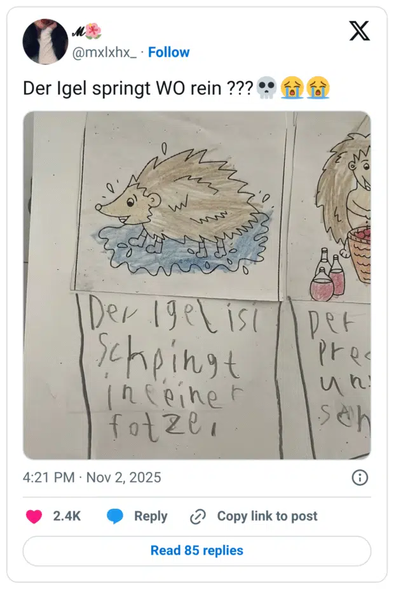Click the blue reply speech bubble icon

click(115, 516)
